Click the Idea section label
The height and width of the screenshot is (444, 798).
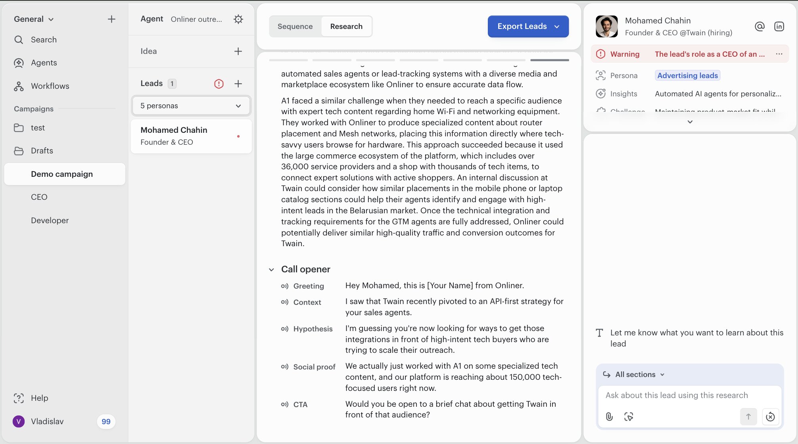click(148, 51)
